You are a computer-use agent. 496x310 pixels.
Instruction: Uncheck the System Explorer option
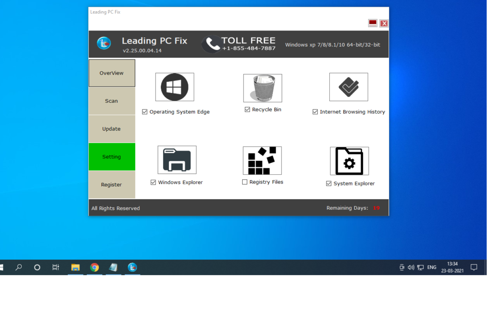point(328,184)
